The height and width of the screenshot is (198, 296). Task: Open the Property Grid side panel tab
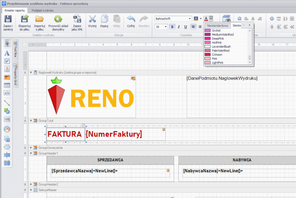coord(15,74)
